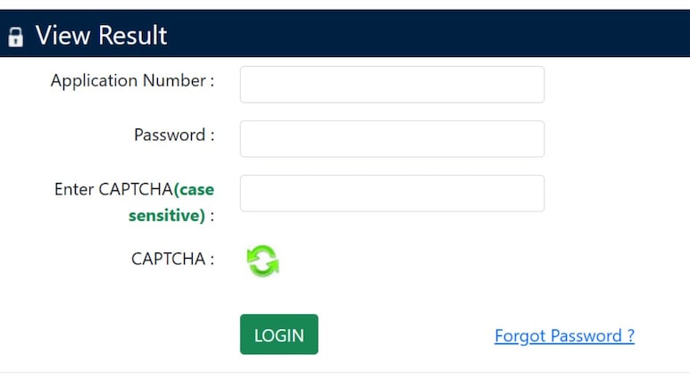Screen dimensions: 690x388
Task: Focus the Application Number input field
Action: click(x=392, y=85)
